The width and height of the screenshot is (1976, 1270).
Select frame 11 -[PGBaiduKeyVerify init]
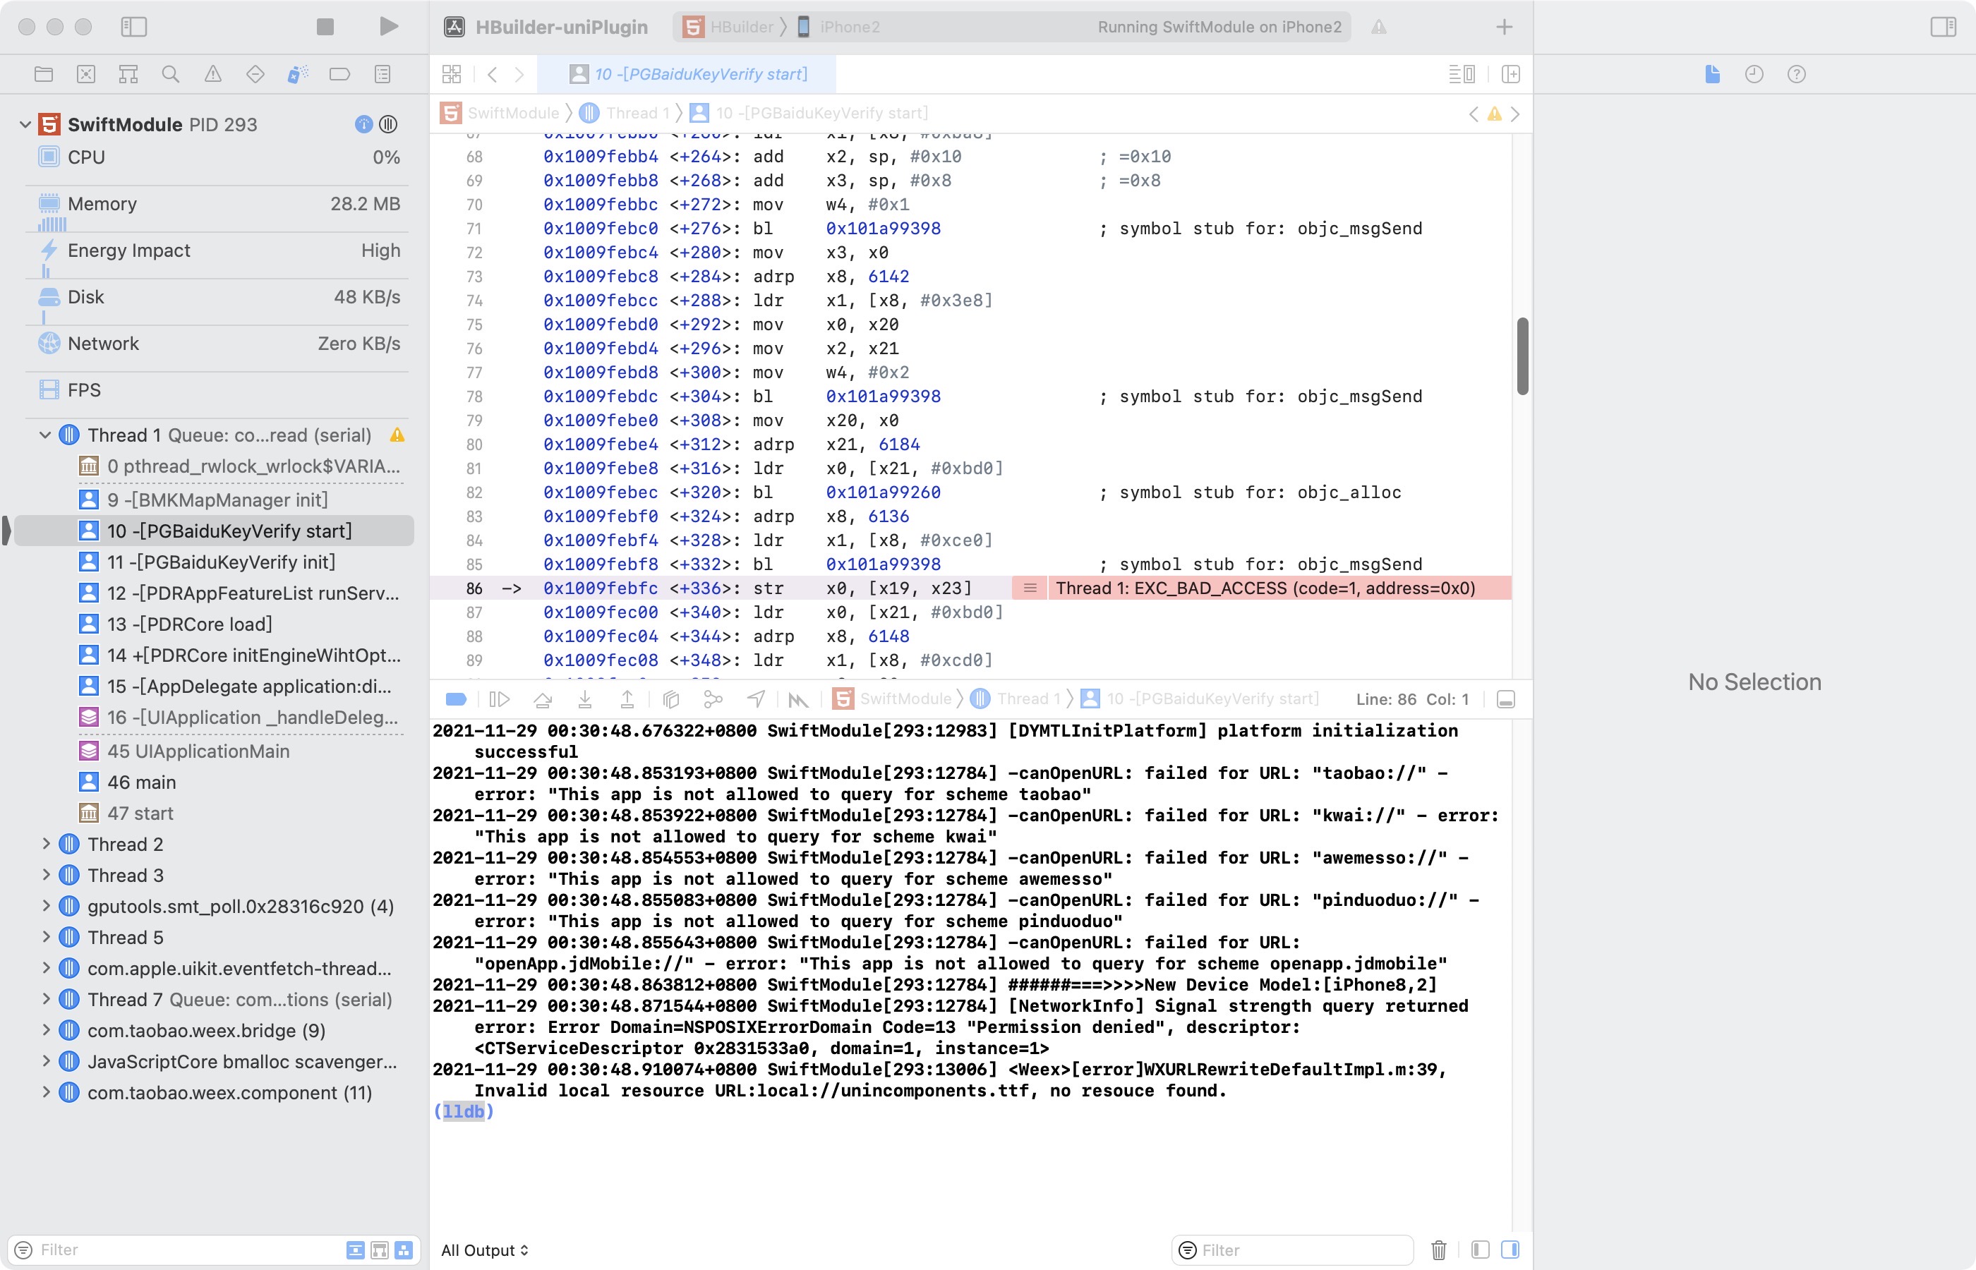[x=221, y=562]
